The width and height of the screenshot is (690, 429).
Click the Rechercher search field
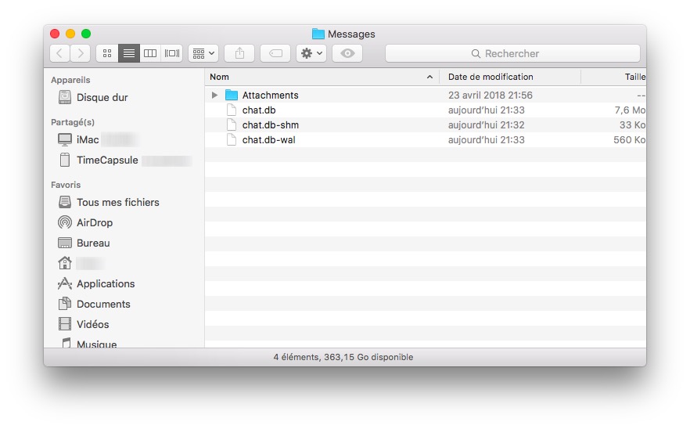click(512, 53)
